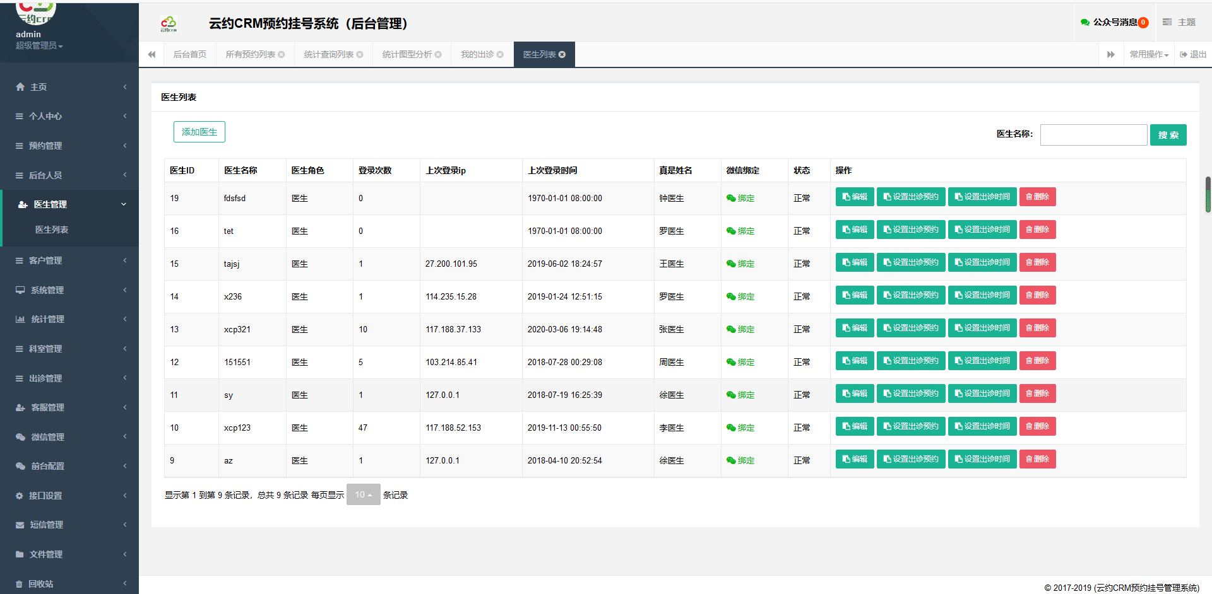This screenshot has height=594, width=1212.
Task: Click the tab scroll-left double arrow icon
Action: pyautogui.click(x=151, y=55)
